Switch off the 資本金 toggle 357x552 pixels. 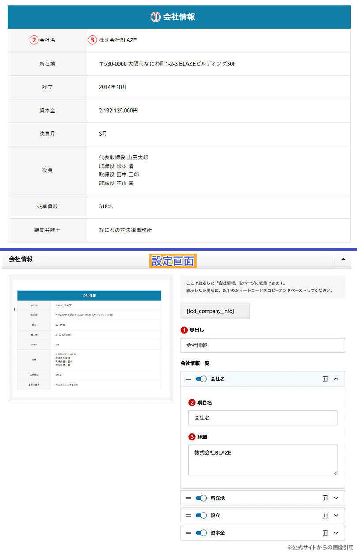click(201, 533)
